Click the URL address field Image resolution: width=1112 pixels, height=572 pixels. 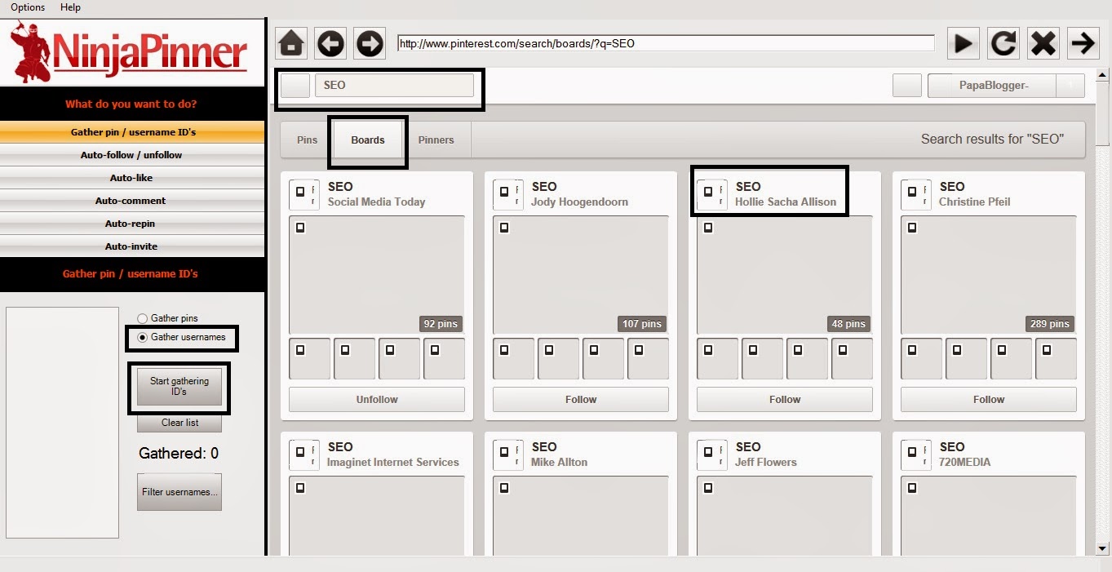[x=666, y=43]
